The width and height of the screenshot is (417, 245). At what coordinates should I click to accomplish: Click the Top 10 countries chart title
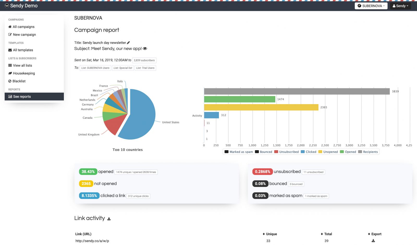(128, 150)
